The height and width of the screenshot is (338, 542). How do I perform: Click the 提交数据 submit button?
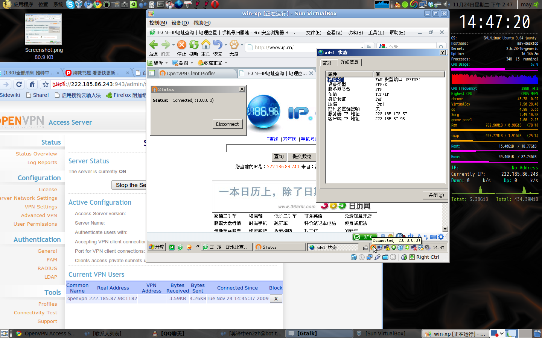tap(302, 157)
